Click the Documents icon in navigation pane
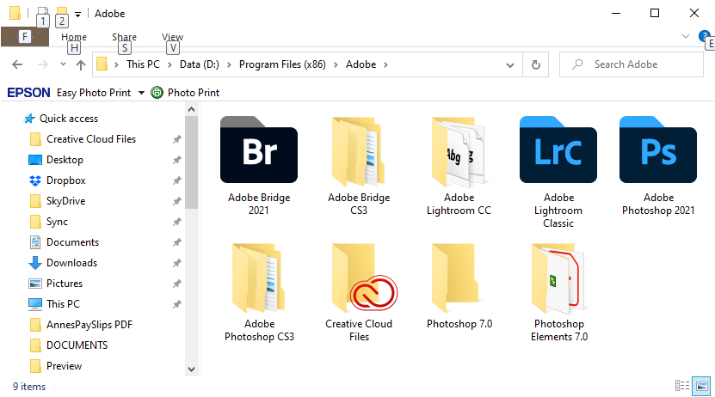This screenshot has height=397, width=715. coord(35,242)
